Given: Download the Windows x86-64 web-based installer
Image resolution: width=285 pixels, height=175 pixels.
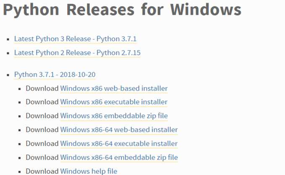Looking at the screenshot, I should pos(119,130).
